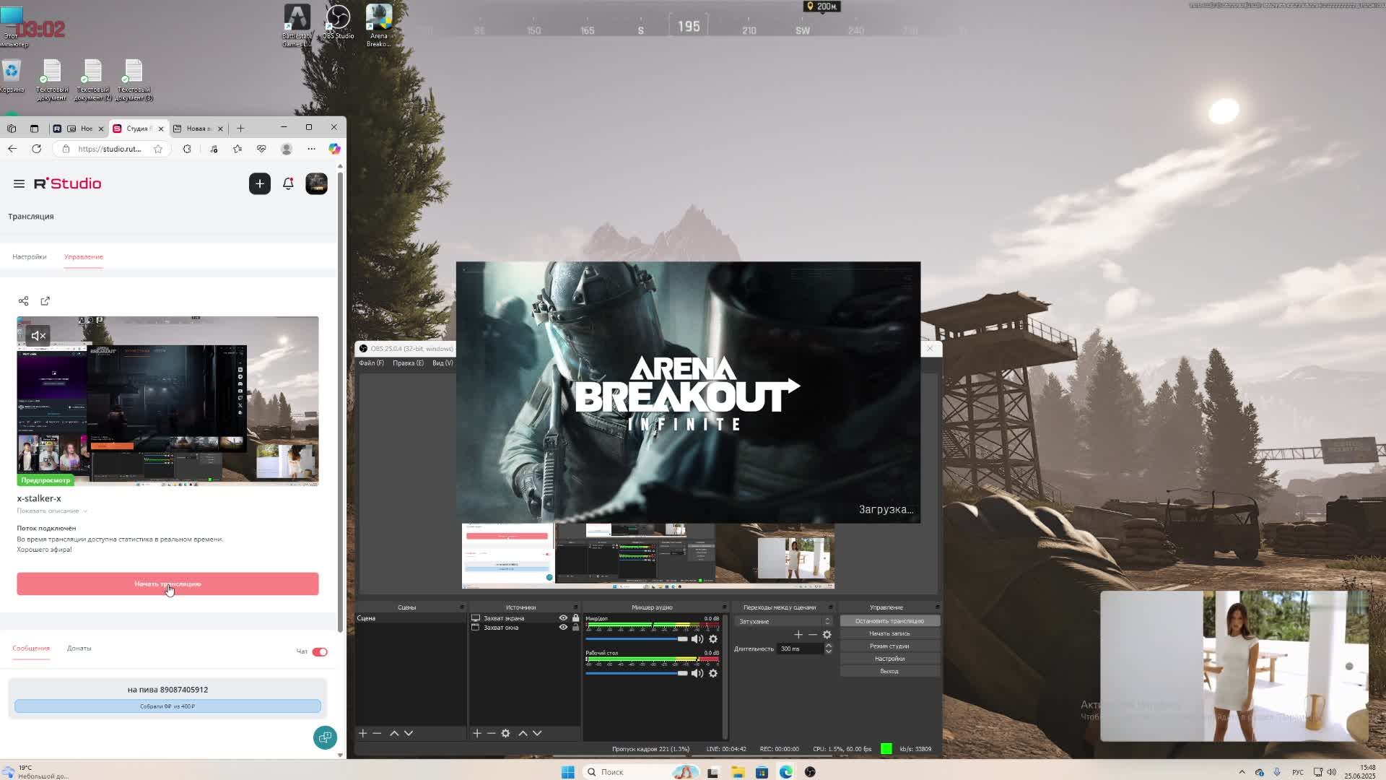Open source properties gear in Источники toolbar
Viewport: 1386px width, 780px height.
(505, 733)
